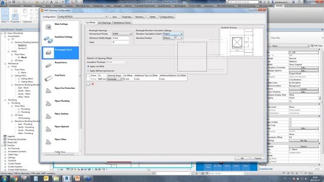
Task: Click the Revit keyword search box
Action: 243,2
